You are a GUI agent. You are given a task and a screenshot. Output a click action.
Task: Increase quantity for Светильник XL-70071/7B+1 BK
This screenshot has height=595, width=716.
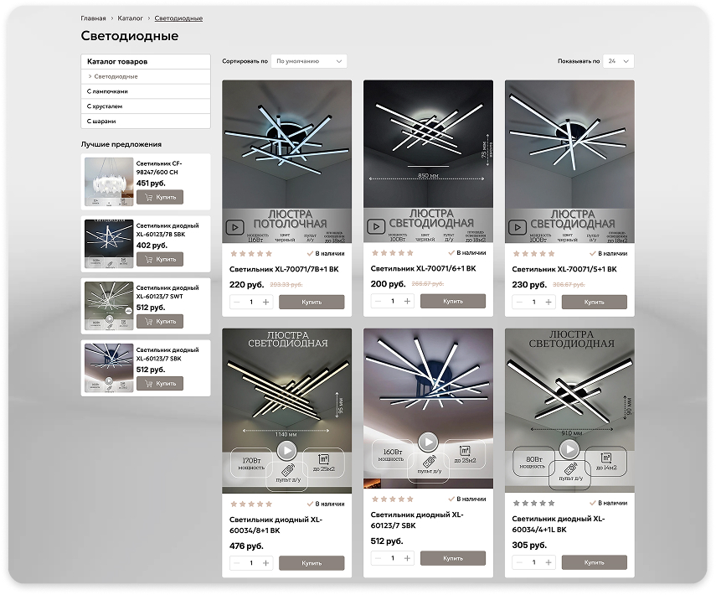click(265, 302)
